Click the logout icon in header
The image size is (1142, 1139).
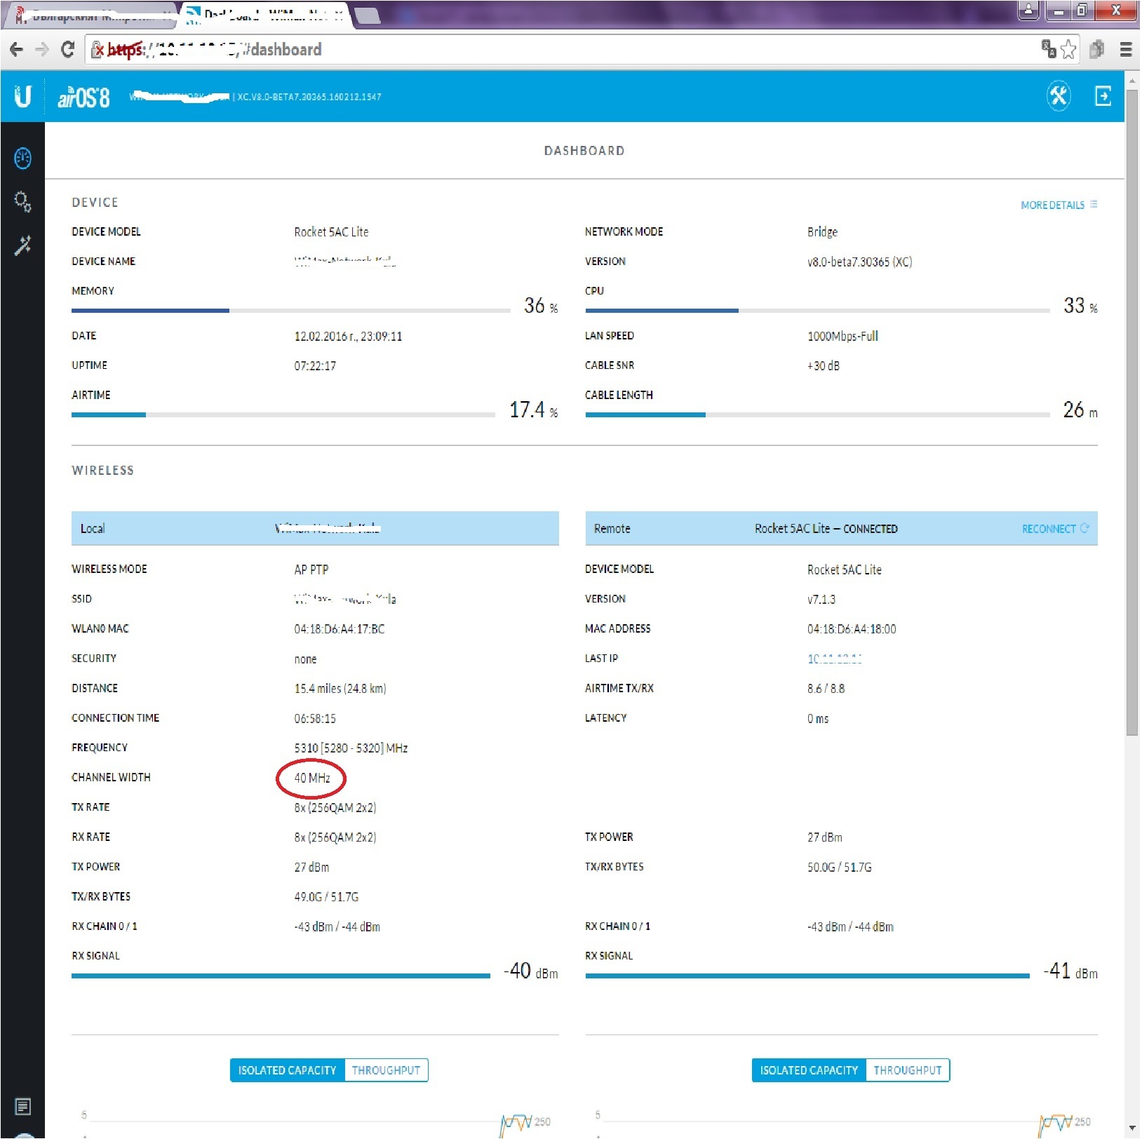point(1103,95)
